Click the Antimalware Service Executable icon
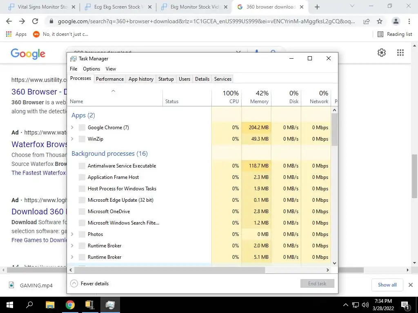418x313 pixels. pos(82,166)
